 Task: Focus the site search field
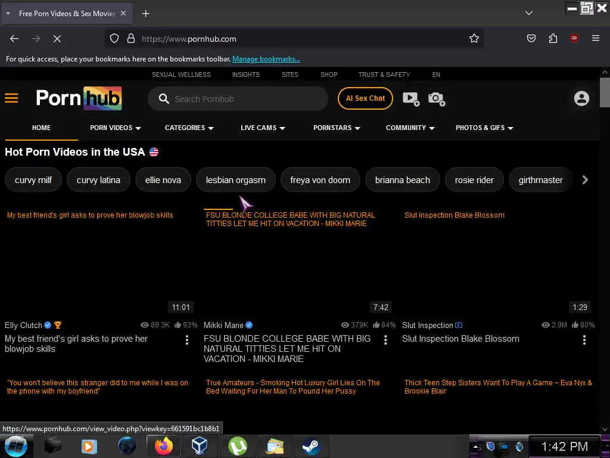(x=238, y=99)
